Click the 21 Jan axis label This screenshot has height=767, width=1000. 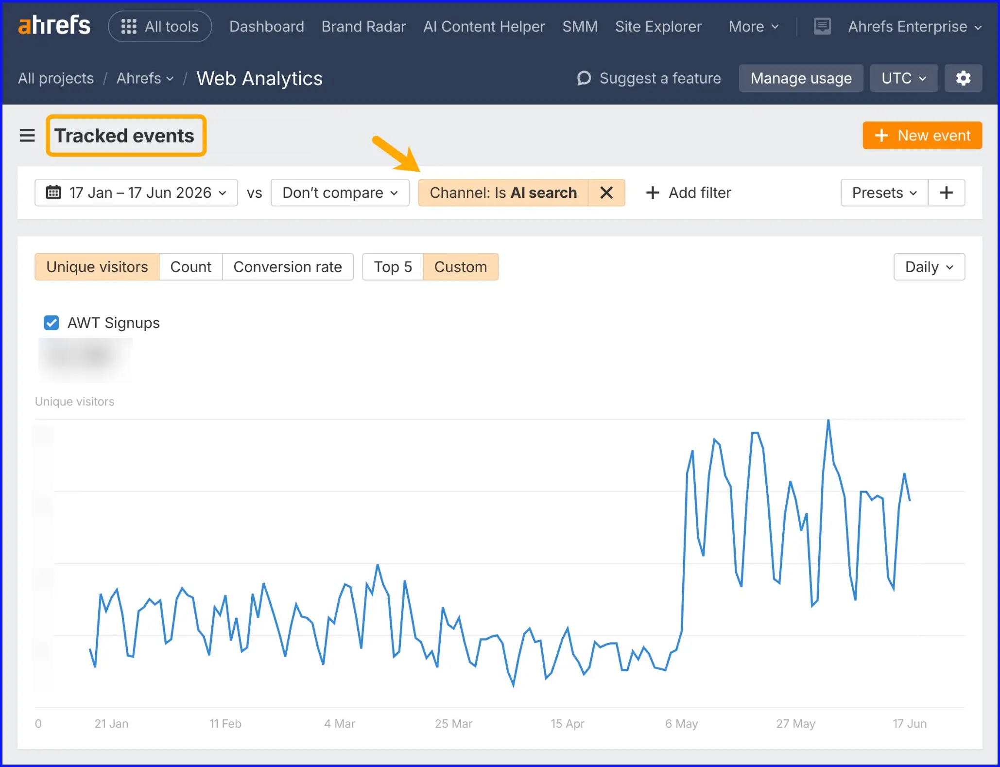point(111,724)
